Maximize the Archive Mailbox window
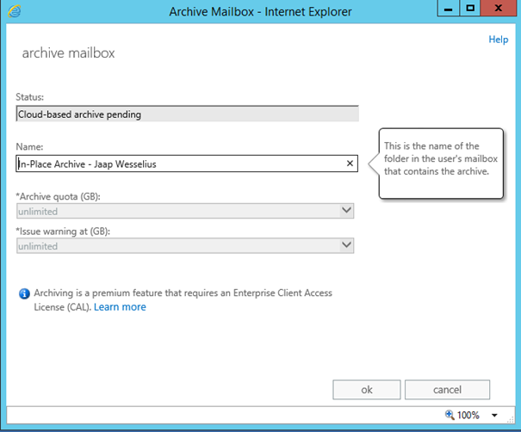The width and height of the screenshot is (521, 432). (x=470, y=8)
